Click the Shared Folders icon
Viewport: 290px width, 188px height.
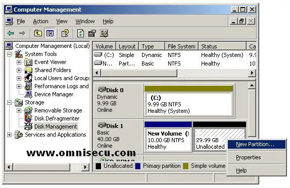click(x=28, y=70)
